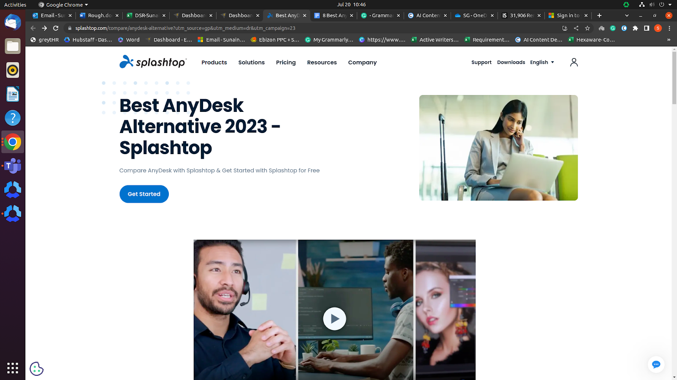The height and width of the screenshot is (380, 677).
Task: Open the Downloads link in navbar
Action: 511,62
